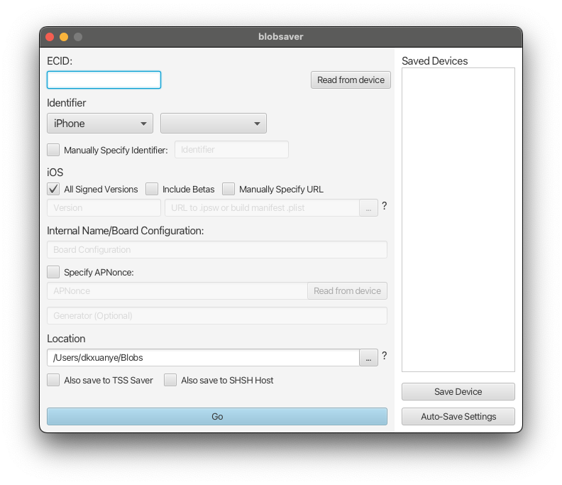Click the help question mark beside Location
Viewport: 562px width, 485px height.
[x=385, y=356]
